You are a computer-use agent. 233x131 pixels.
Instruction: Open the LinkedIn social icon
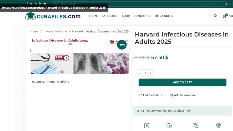40,4
